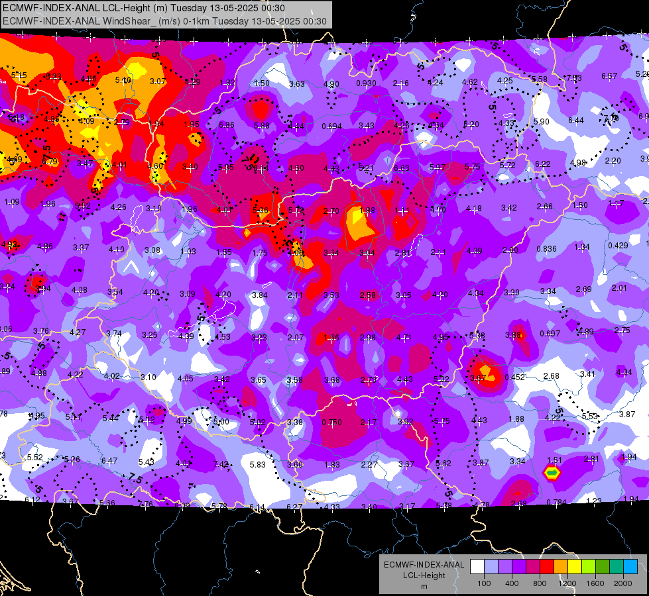Click wind shear value 3.88
The width and height of the screenshot is (649, 596).
(x=513, y=334)
